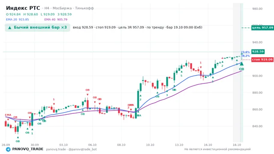Click the large green triangle signal marker above OB

241,64
